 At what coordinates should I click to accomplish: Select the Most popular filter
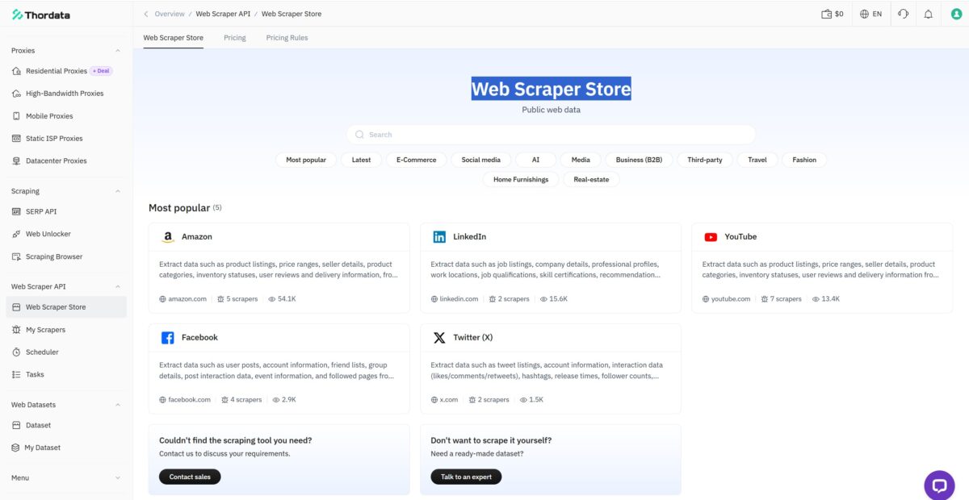tap(306, 160)
